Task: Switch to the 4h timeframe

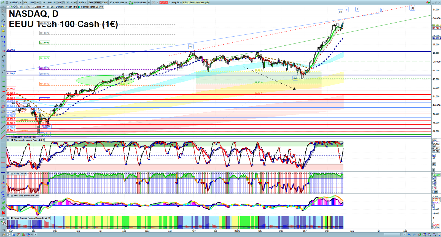Action: (59, 2)
